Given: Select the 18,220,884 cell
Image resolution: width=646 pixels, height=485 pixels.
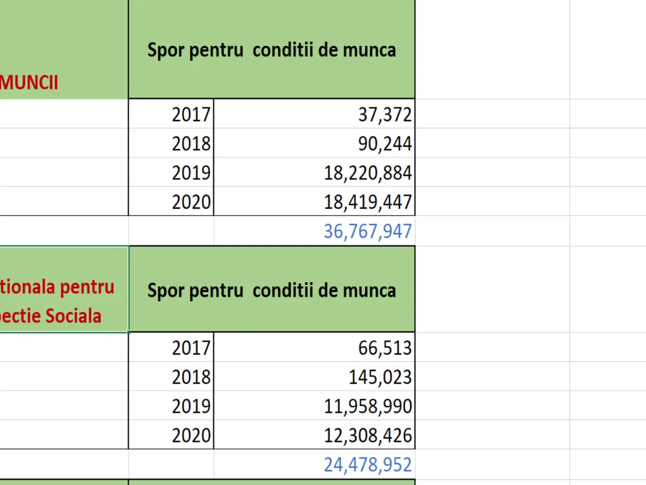Looking at the screenshot, I should tap(314, 172).
